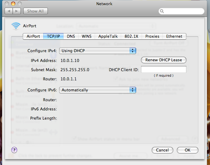Image resolution: width=210 pixels, height=165 pixels.
Task: Open the 802.1X tab
Action: click(x=131, y=36)
